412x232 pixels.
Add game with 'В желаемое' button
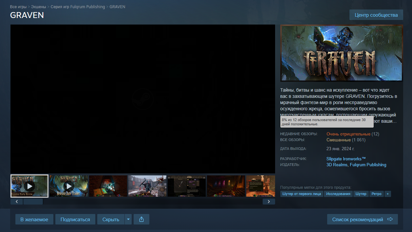pyautogui.click(x=34, y=219)
